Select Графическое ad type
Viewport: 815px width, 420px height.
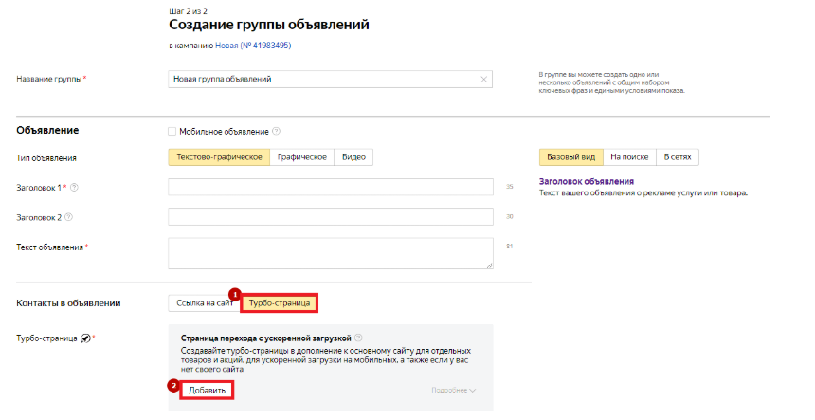(302, 157)
